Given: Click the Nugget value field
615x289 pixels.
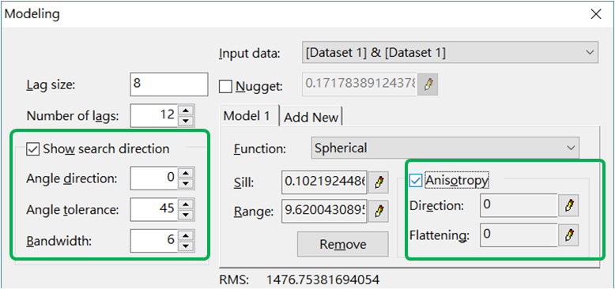Looking at the screenshot, I should coord(360,84).
